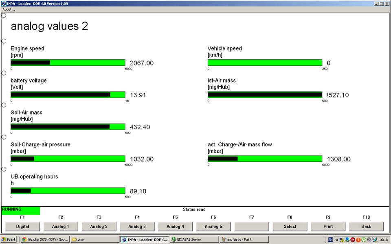The image size is (391, 244).
Task: Open the bmw folder taskbar item
Action: 94,240
